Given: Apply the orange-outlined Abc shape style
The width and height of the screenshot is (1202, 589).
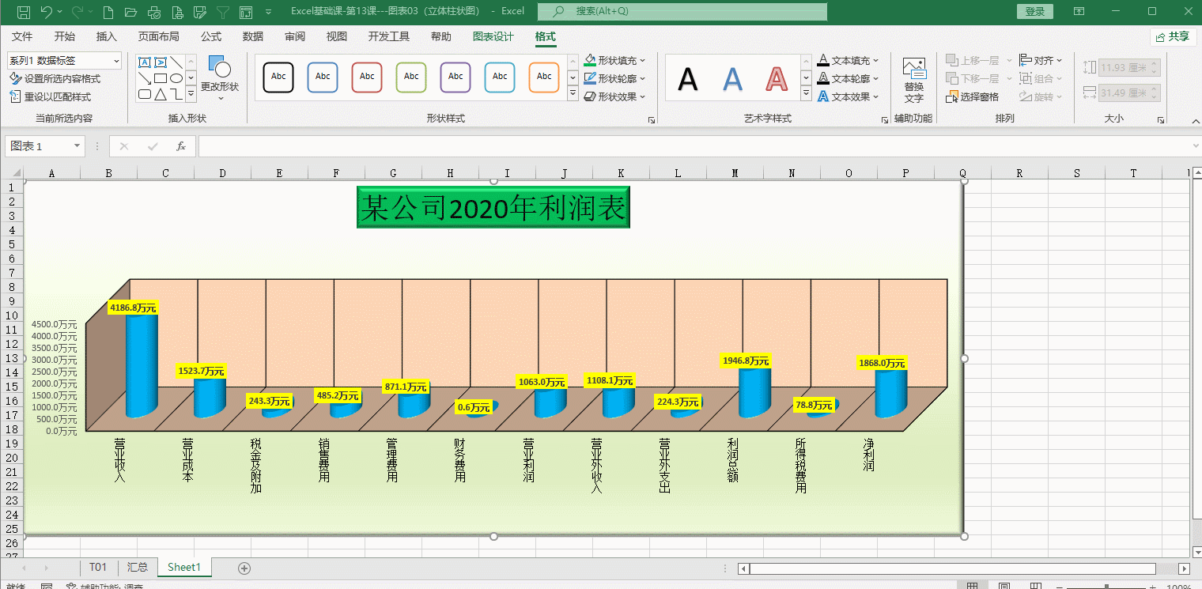Looking at the screenshot, I should coord(544,77).
